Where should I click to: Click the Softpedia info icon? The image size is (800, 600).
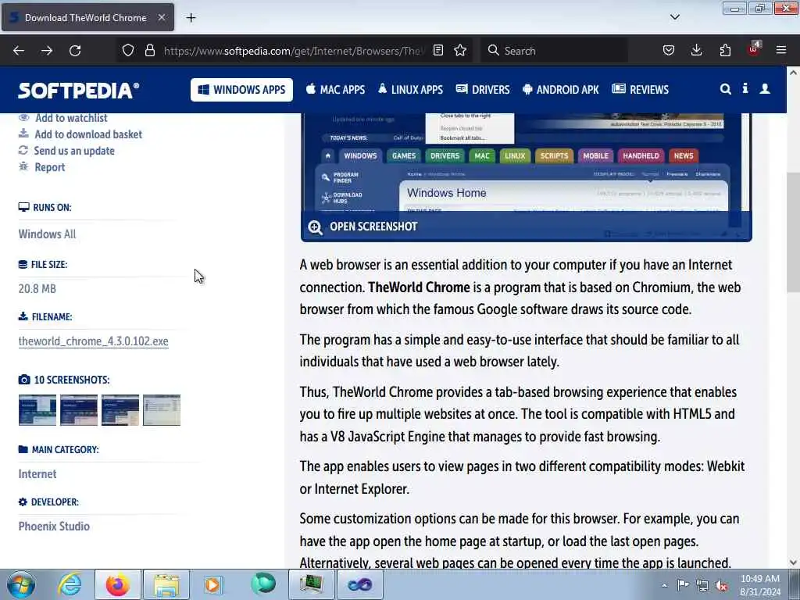point(745,89)
